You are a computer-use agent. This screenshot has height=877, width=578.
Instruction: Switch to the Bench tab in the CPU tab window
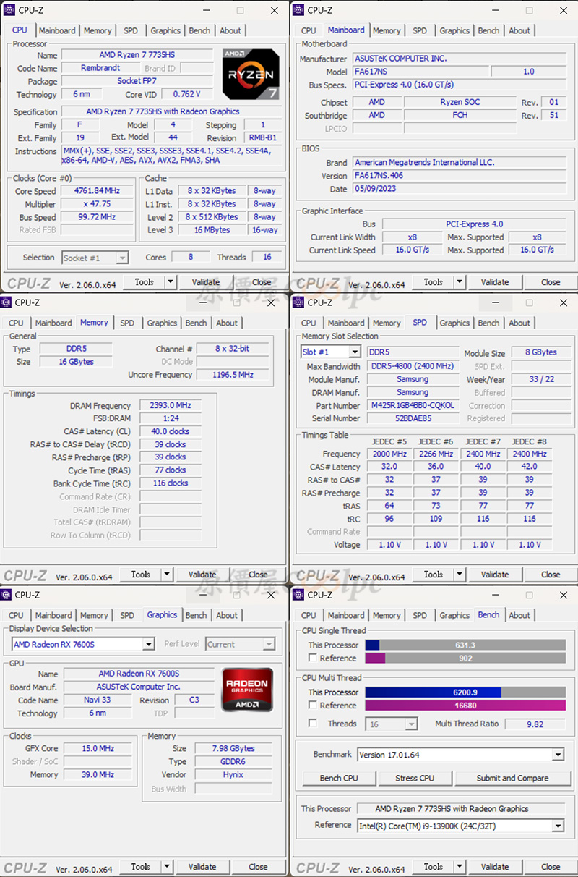(x=199, y=30)
